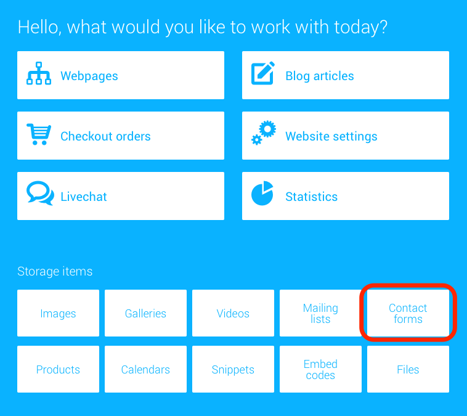This screenshot has height=416, width=467.
Task: Open Mailing lists
Action: [320, 313]
